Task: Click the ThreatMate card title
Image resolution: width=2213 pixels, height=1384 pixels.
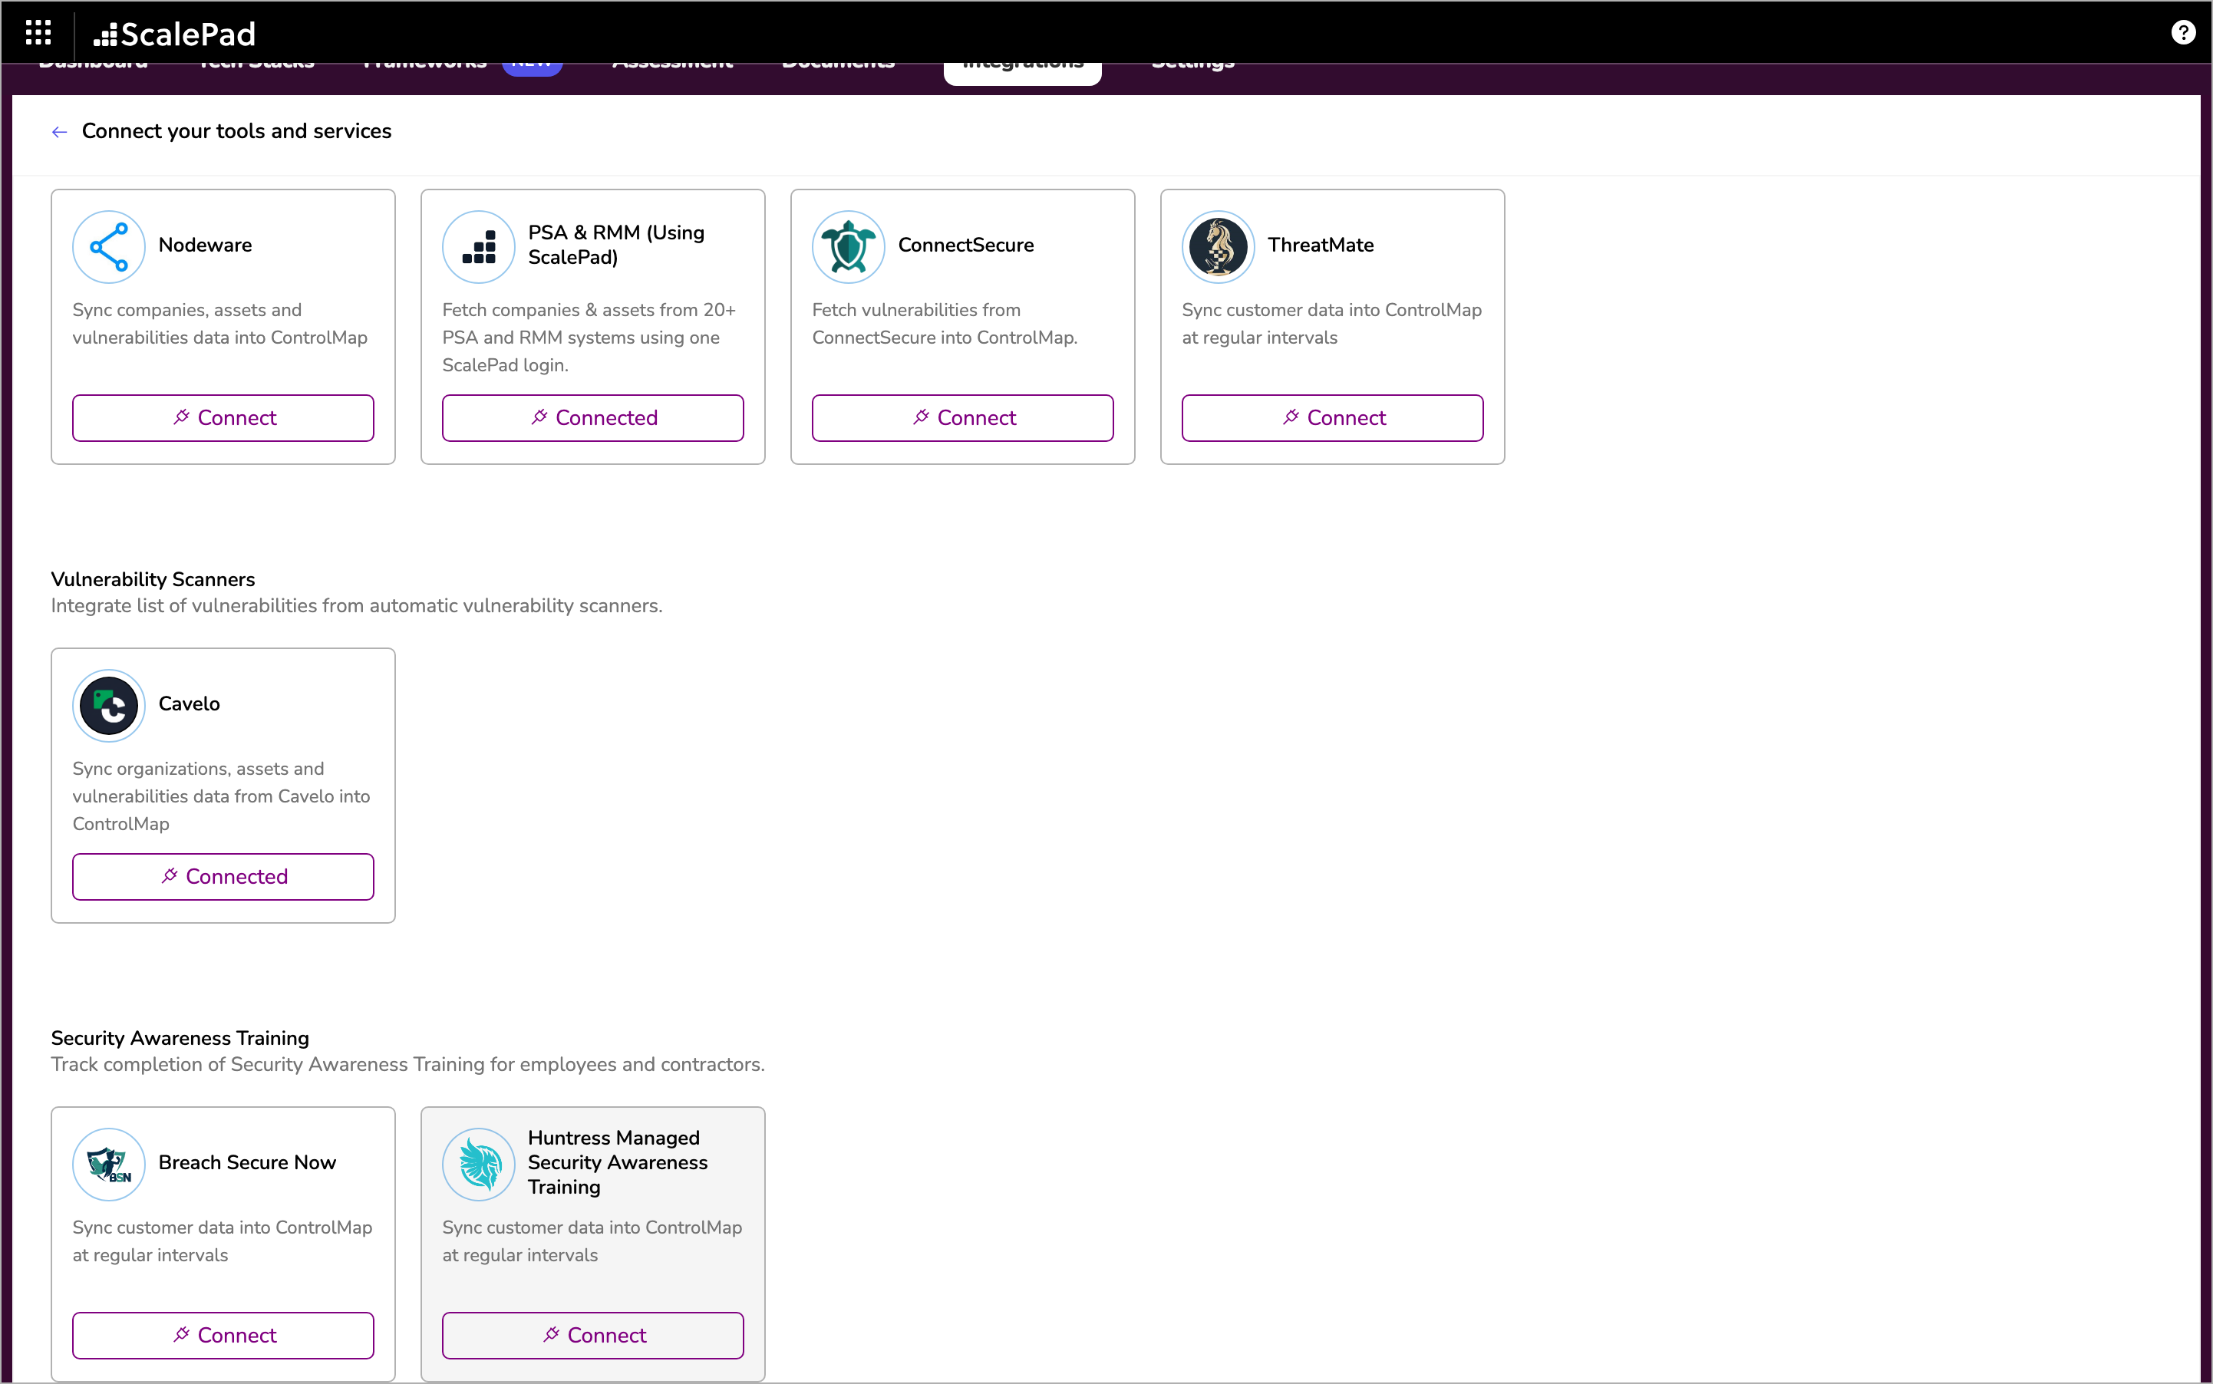Action: pos(1321,245)
